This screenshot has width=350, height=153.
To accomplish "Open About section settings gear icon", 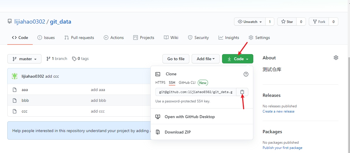I will click(x=336, y=58).
